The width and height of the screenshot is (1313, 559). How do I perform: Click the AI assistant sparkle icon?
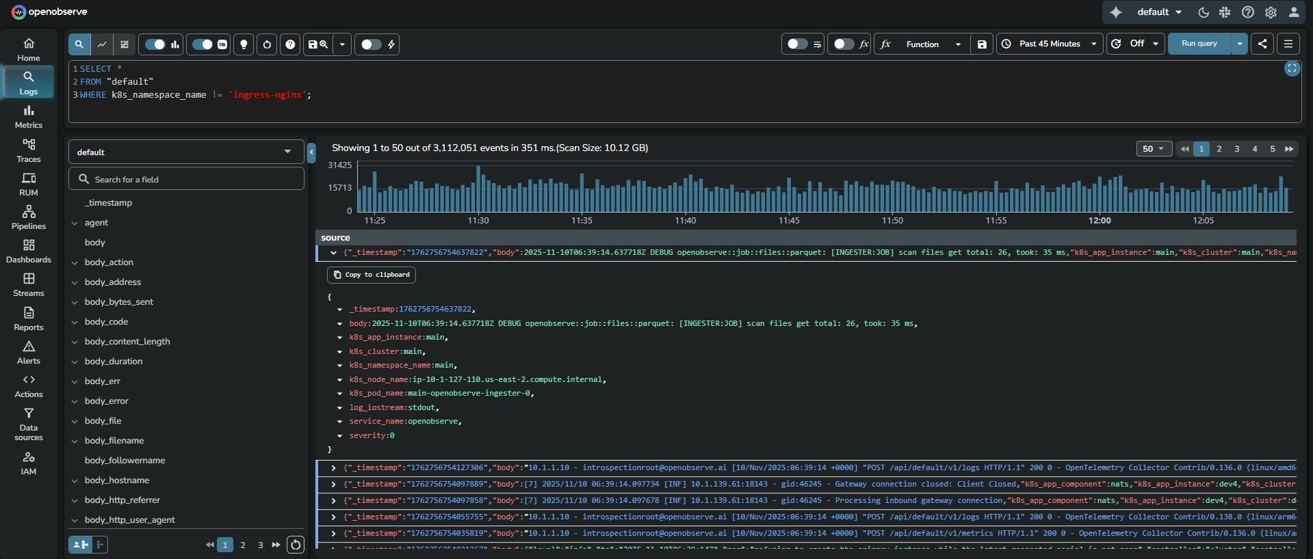click(1116, 12)
